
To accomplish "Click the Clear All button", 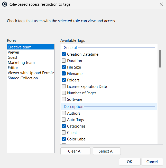I will pos(75,151).
